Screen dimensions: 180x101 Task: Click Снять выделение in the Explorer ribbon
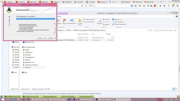pyautogui.click(x=118, y=22)
